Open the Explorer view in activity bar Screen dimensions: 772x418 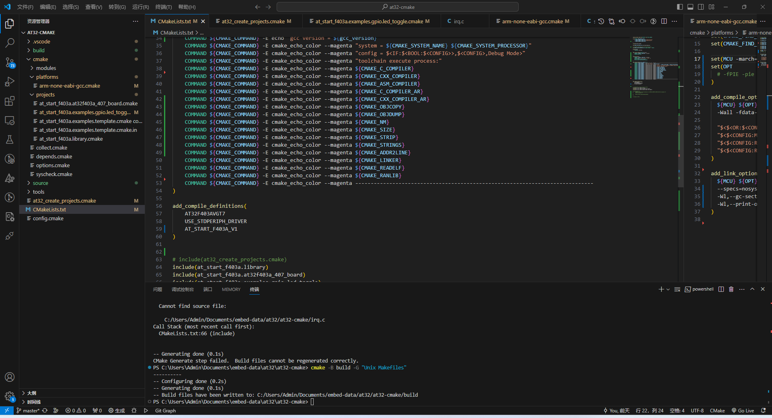point(10,24)
